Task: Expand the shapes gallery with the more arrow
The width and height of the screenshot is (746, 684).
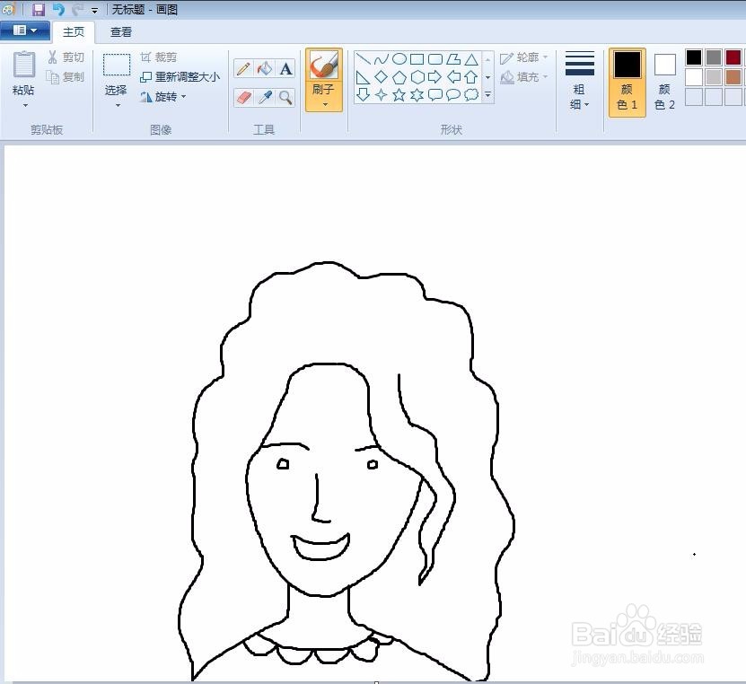Action: click(x=487, y=94)
